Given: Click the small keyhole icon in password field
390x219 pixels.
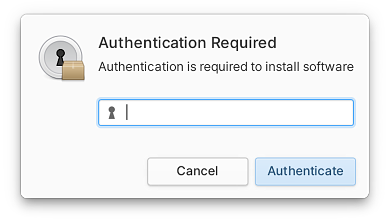Looking at the screenshot, I should tap(112, 113).
